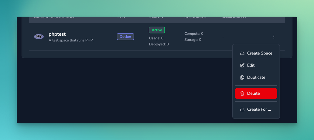Click the Usage: 0 status text
The image size is (314, 140).
click(x=156, y=38)
